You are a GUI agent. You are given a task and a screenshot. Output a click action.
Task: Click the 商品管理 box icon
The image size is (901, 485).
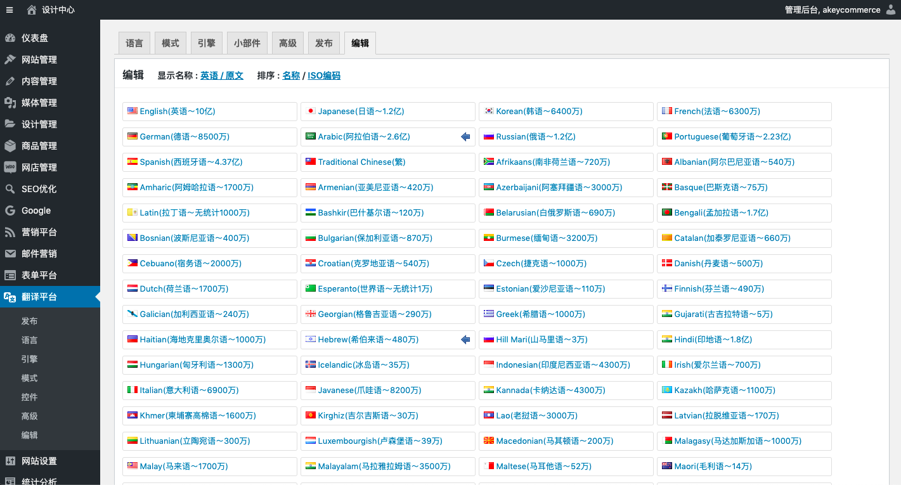pyautogui.click(x=10, y=146)
